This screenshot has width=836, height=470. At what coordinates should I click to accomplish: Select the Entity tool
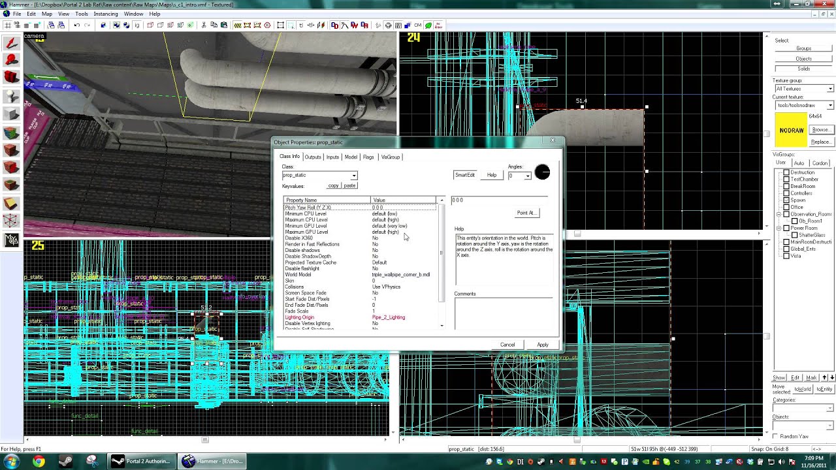[11, 96]
